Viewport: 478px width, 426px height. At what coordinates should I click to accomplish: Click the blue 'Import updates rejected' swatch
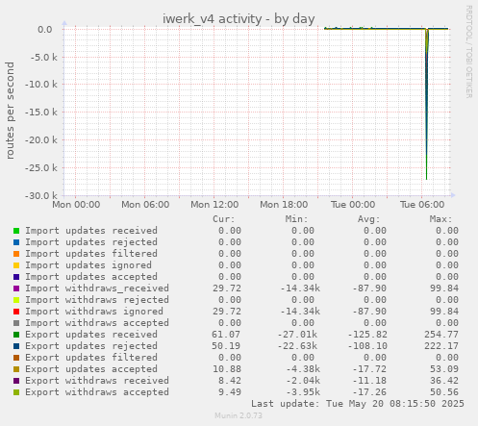point(16,242)
